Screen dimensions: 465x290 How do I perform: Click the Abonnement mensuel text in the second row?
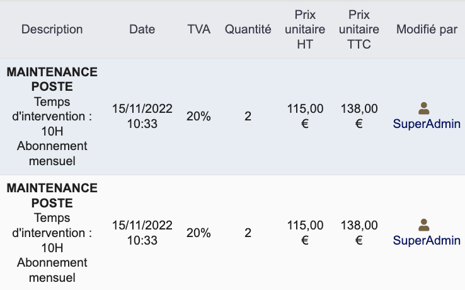[52, 270]
